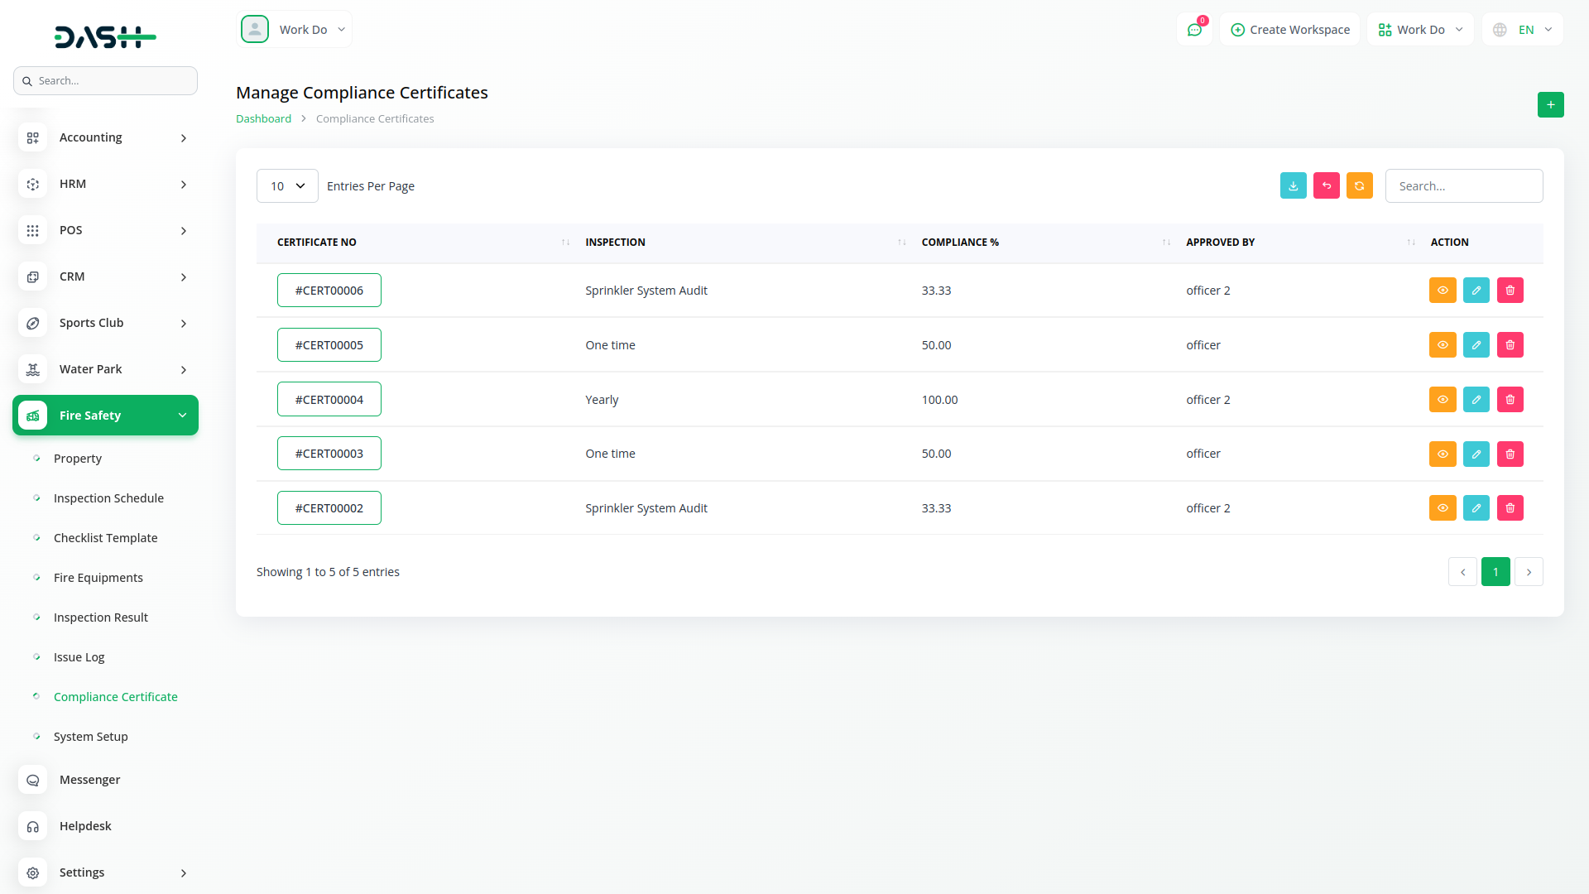
Task: Edit certificate #CERT00006 with pencil icon
Action: (1476, 291)
